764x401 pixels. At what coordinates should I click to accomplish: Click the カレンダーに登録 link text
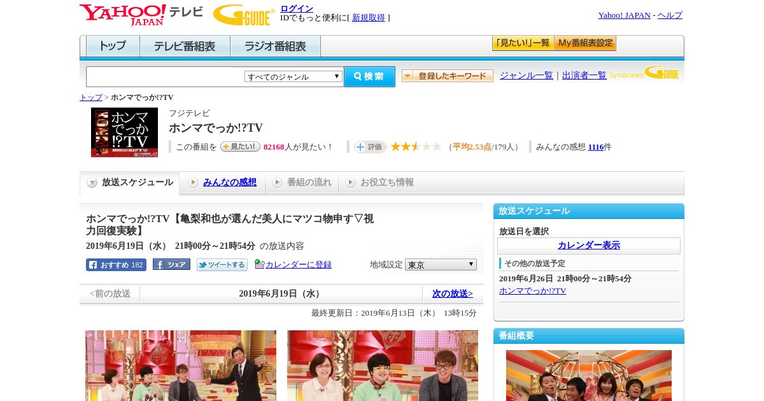299,265
